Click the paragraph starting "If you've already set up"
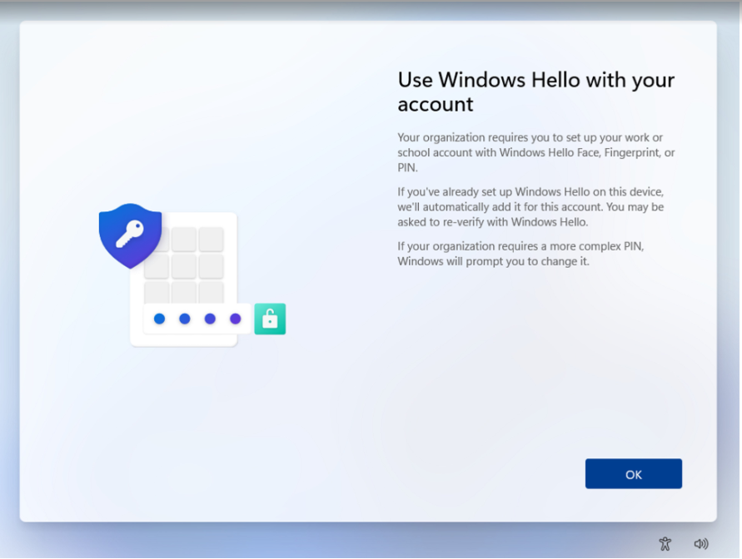742x559 pixels. coord(530,207)
